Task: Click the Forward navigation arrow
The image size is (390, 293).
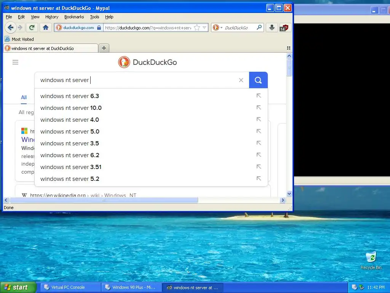Action: point(21,27)
